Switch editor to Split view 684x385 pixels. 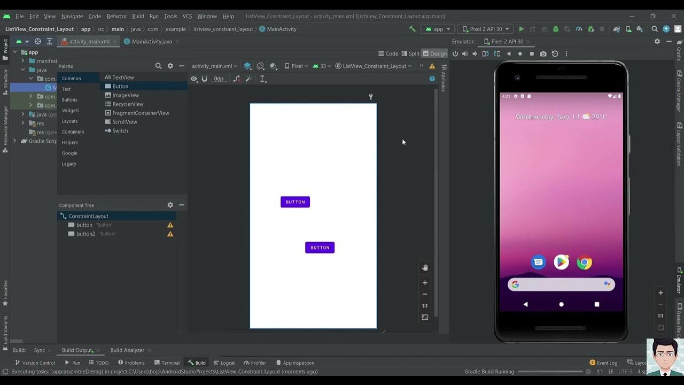click(x=410, y=53)
